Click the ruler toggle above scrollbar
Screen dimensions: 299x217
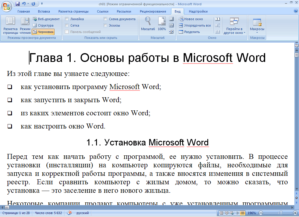coord(297,46)
